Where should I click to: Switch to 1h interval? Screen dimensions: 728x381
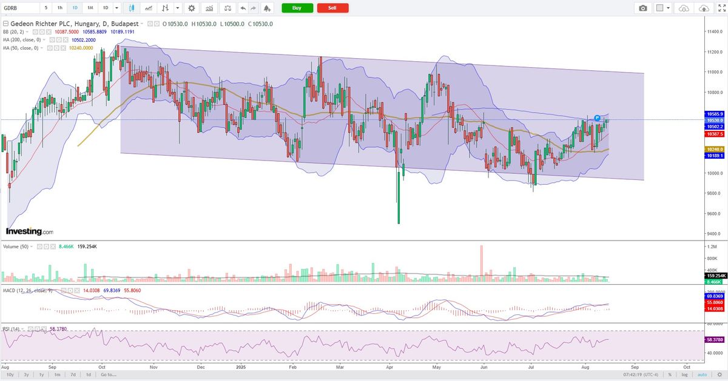[59, 8]
